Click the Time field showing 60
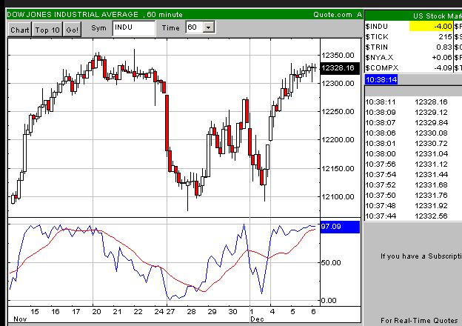 [x=195, y=27]
